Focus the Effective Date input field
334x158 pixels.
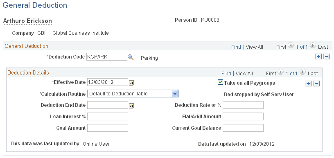click(108, 82)
